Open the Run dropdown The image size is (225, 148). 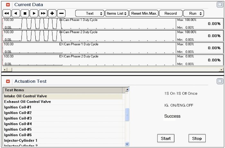[194, 14]
